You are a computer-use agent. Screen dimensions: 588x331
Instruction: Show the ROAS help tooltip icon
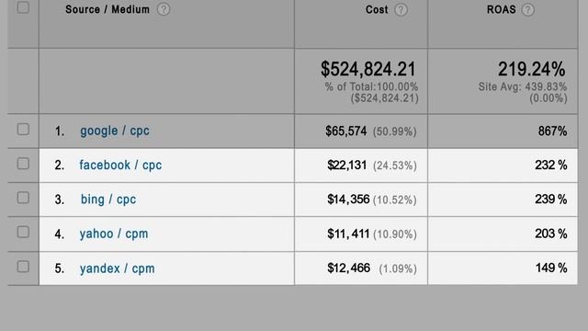tap(528, 9)
